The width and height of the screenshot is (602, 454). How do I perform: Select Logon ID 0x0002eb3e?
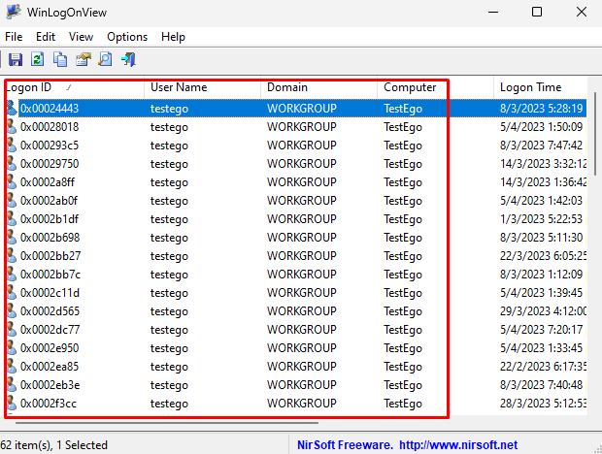[50, 384]
